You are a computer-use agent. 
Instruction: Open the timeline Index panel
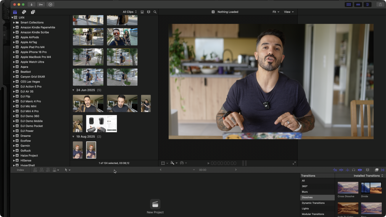click(x=20, y=170)
